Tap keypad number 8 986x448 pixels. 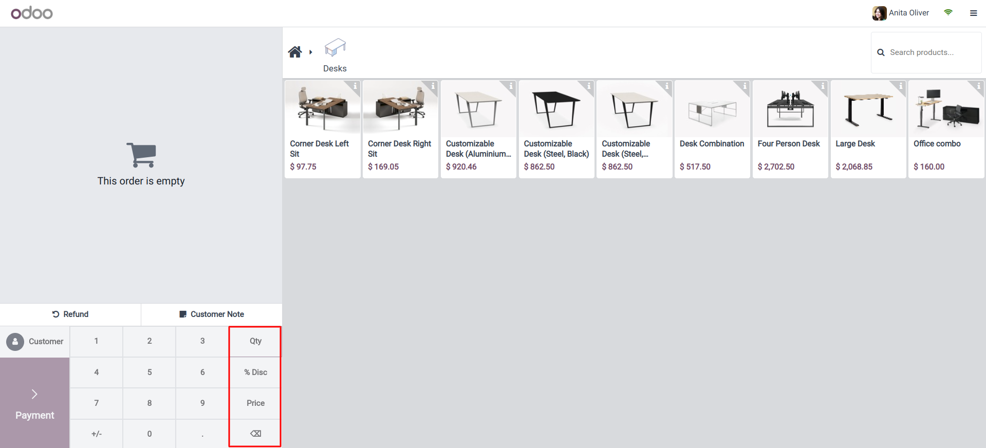(150, 403)
